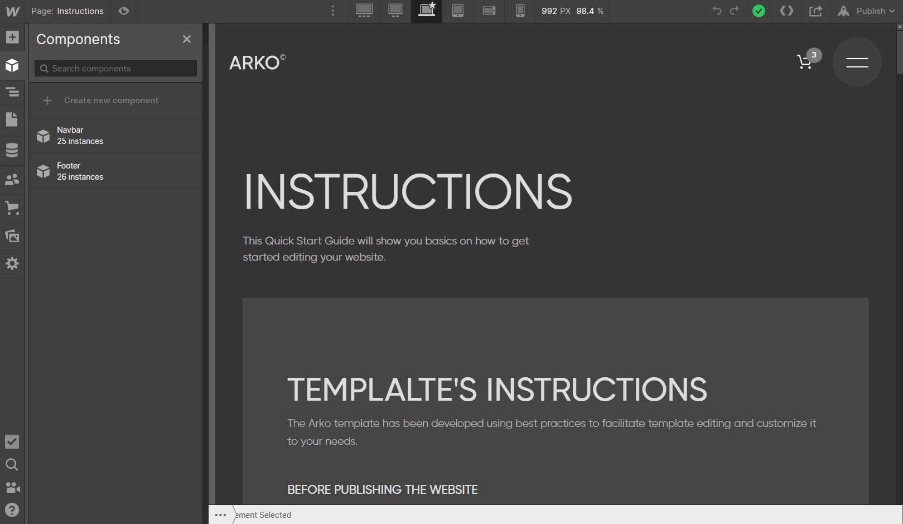Screen dimensions: 903x524
Task: Click the 98.4 % zoom control
Action: 590,11
